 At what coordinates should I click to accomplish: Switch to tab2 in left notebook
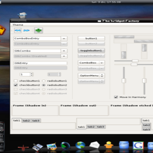[x=26, y=120]
